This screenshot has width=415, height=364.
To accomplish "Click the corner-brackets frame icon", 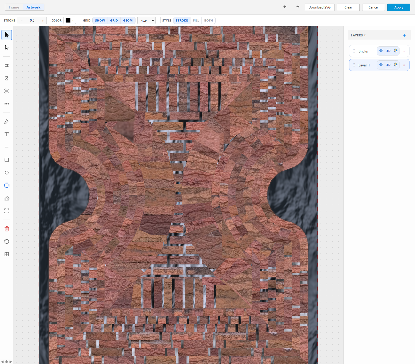I will point(7,211).
